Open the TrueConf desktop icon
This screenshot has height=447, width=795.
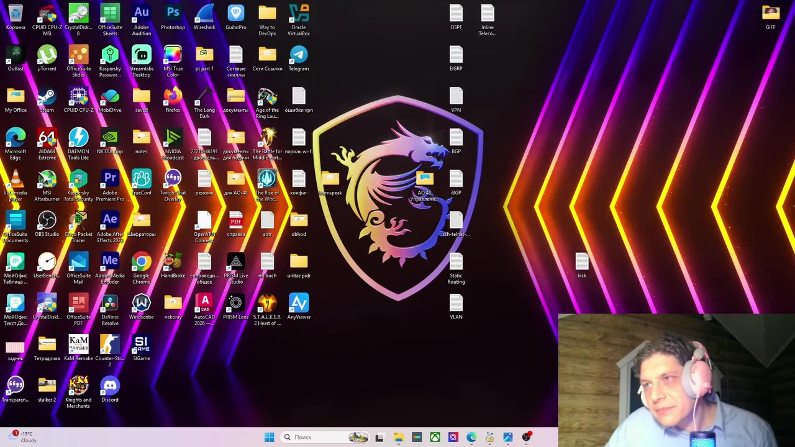141,183
